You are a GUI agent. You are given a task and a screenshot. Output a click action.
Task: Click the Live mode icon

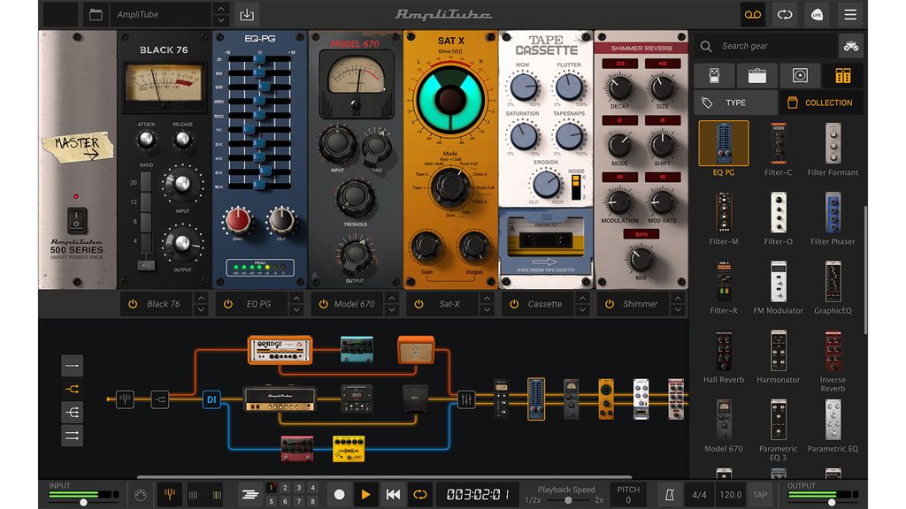point(816,15)
